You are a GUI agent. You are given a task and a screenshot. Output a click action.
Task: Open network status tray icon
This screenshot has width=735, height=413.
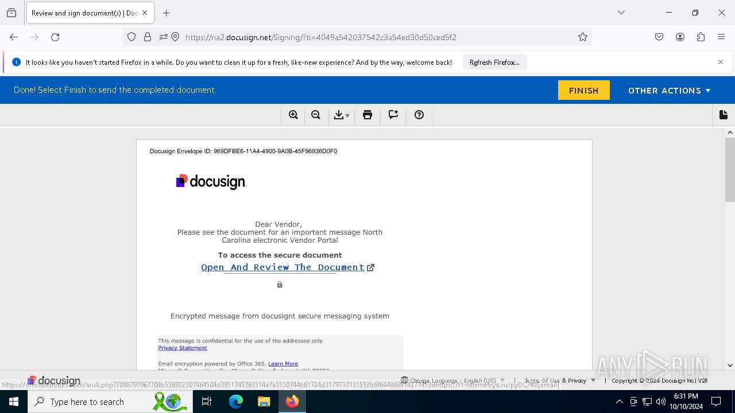pyautogui.click(x=647, y=402)
